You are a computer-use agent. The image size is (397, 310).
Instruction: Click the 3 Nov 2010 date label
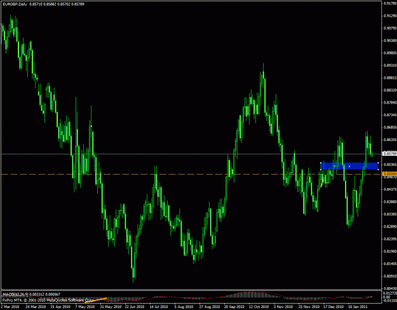[x=283, y=307]
